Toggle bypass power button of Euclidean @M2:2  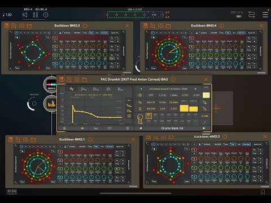pyautogui.click(x=85, y=25)
